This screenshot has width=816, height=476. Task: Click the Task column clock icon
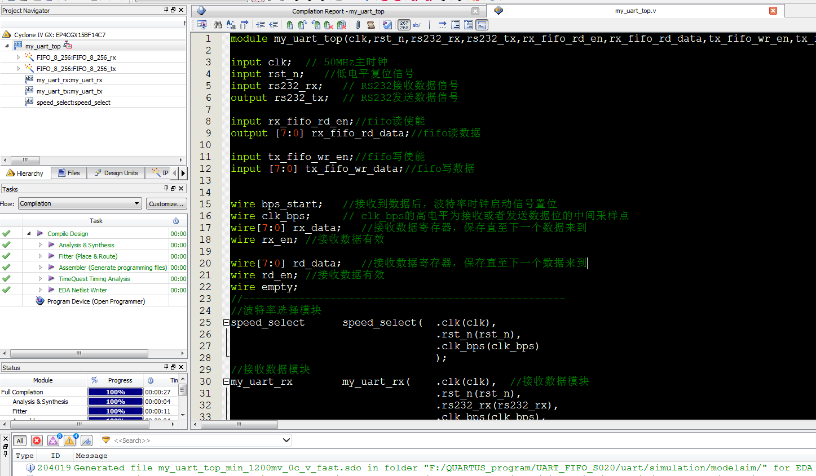pyautogui.click(x=176, y=221)
